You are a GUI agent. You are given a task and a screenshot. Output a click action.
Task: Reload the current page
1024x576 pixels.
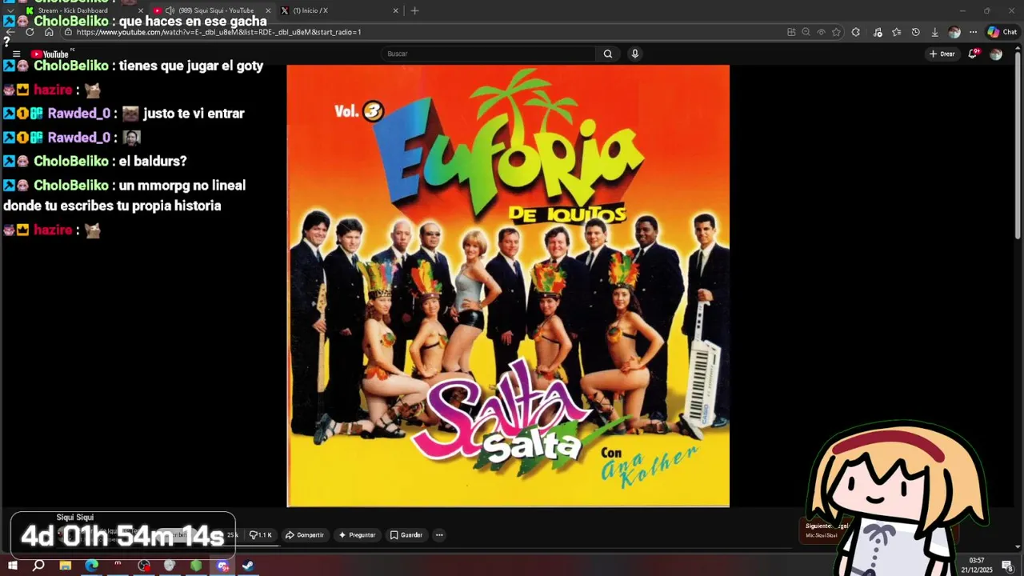(x=30, y=32)
